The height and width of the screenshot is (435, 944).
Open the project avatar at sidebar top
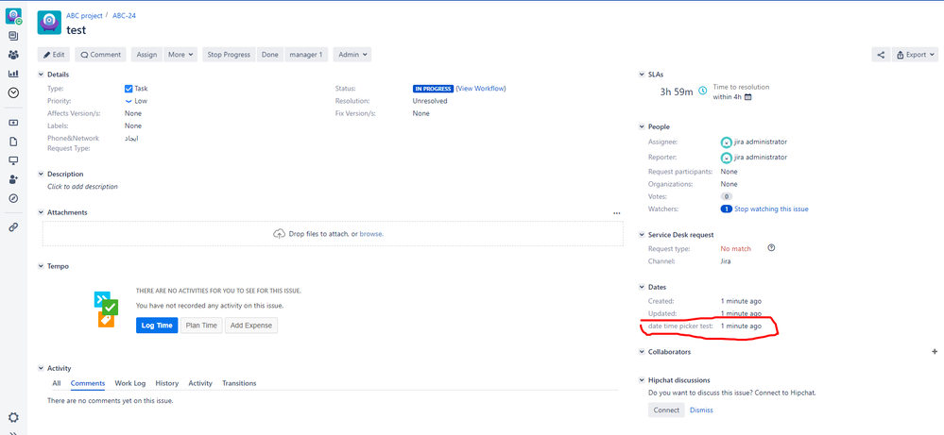13,16
